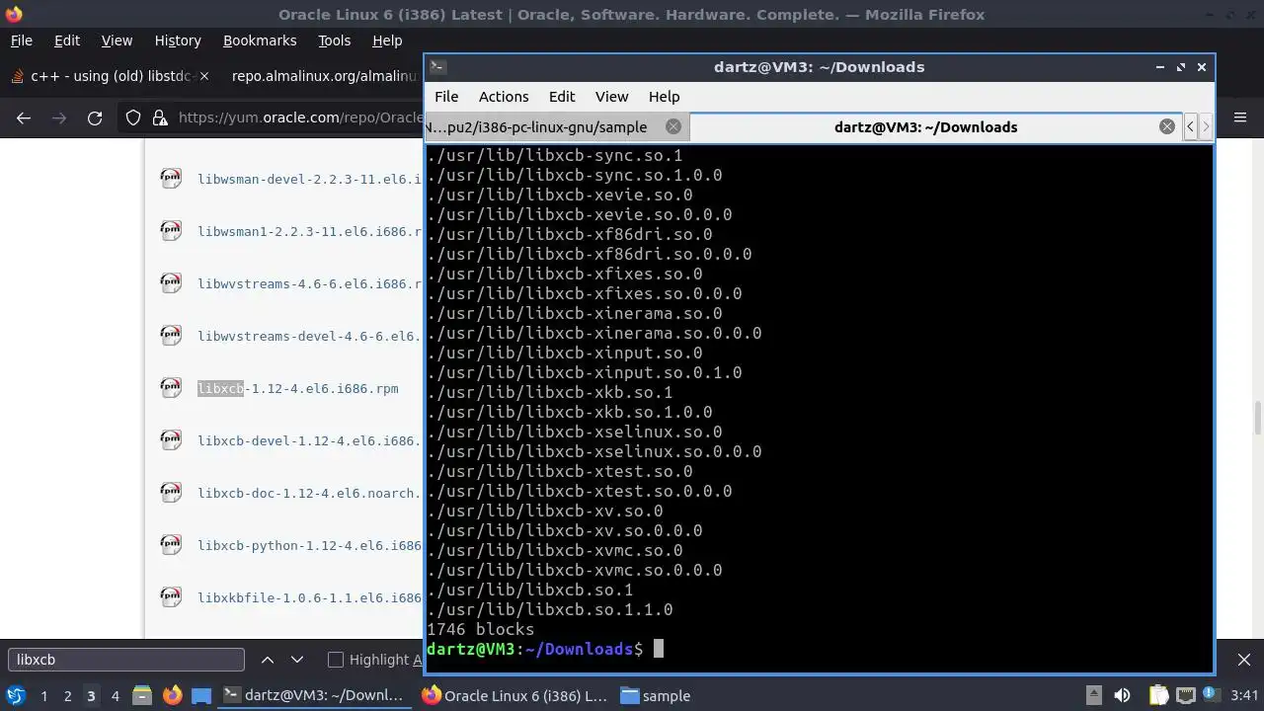Find next libxcb match with down arrow

[296, 660]
